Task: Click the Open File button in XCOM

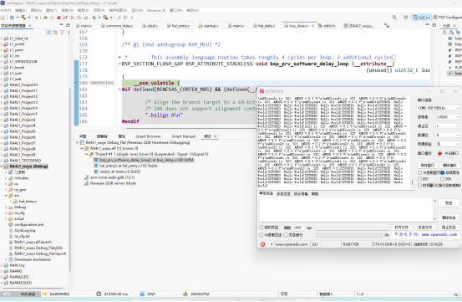Action: coord(401,228)
